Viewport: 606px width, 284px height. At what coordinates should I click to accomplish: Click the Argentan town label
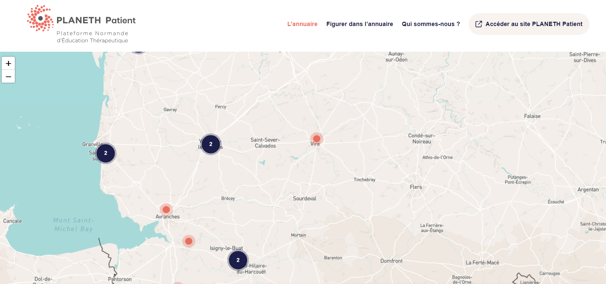[x=588, y=190]
